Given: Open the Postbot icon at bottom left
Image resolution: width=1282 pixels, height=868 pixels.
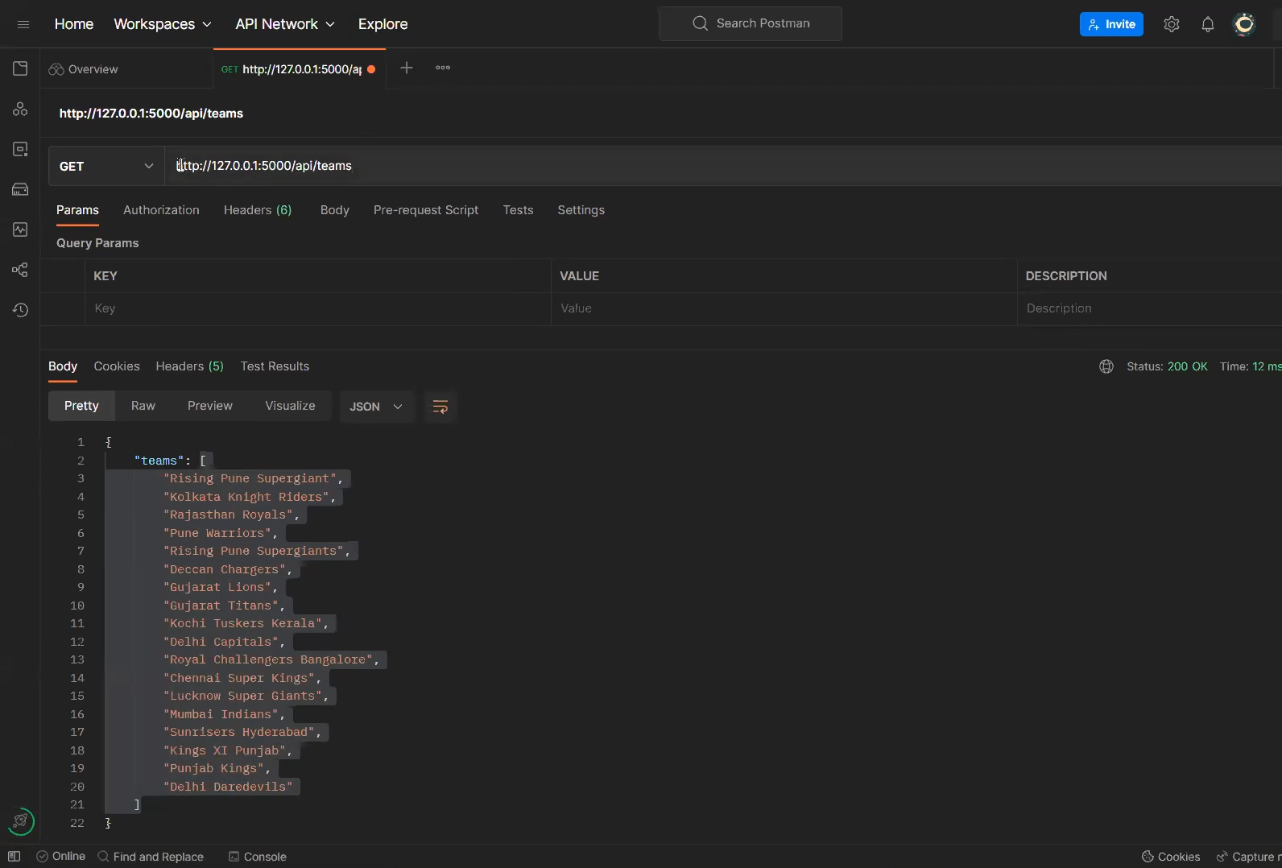Looking at the screenshot, I should pyautogui.click(x=21, y=821).
